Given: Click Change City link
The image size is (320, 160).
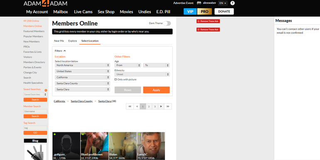Looking at the screenshot, I should [x=30, y=73].
